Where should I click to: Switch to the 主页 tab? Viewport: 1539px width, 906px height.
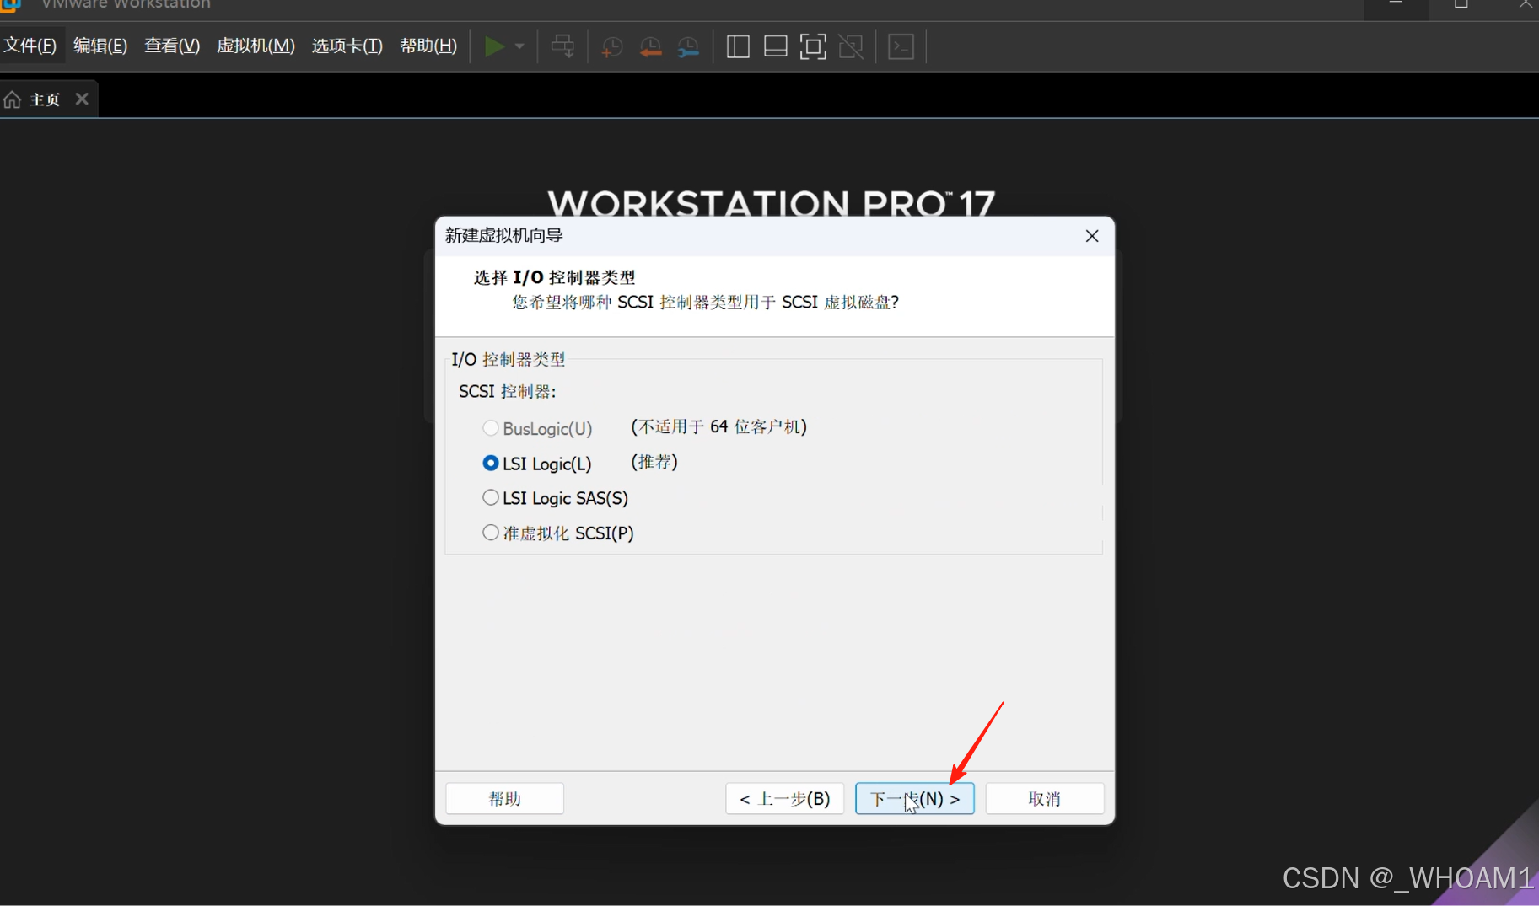(48, 99)
